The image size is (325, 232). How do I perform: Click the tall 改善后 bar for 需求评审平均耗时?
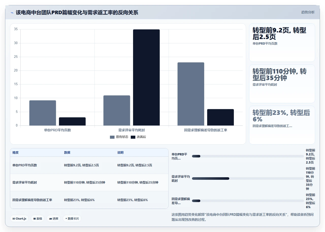point(146,78)
